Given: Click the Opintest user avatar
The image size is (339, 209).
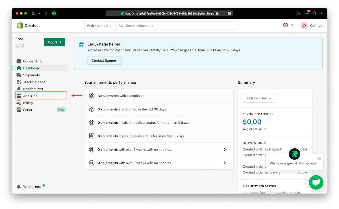Looking at the screenshot, I should [x=304, y=25].
